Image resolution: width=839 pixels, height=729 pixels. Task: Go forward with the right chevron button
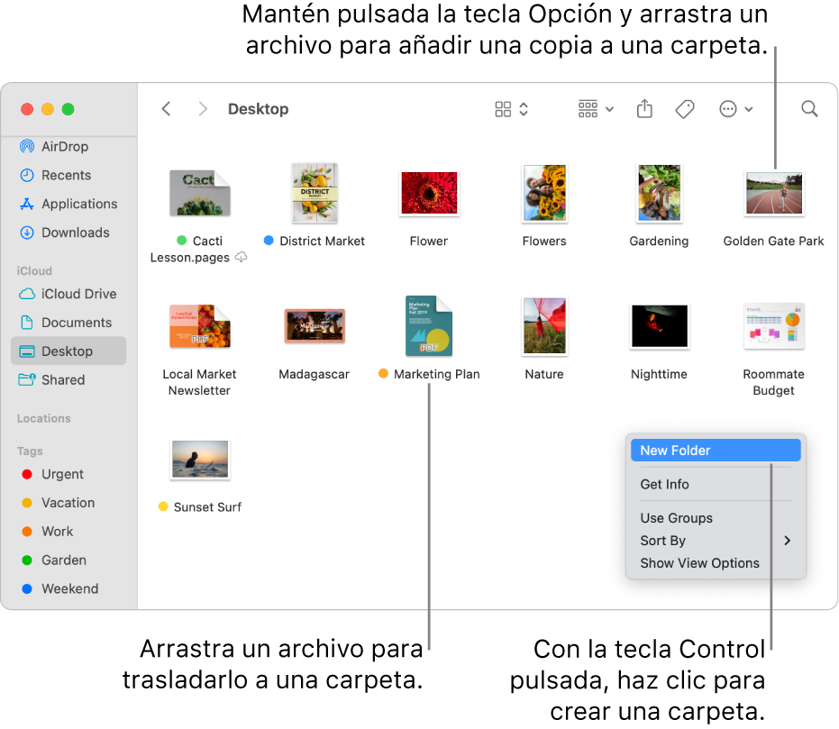[x=202, y=109]
